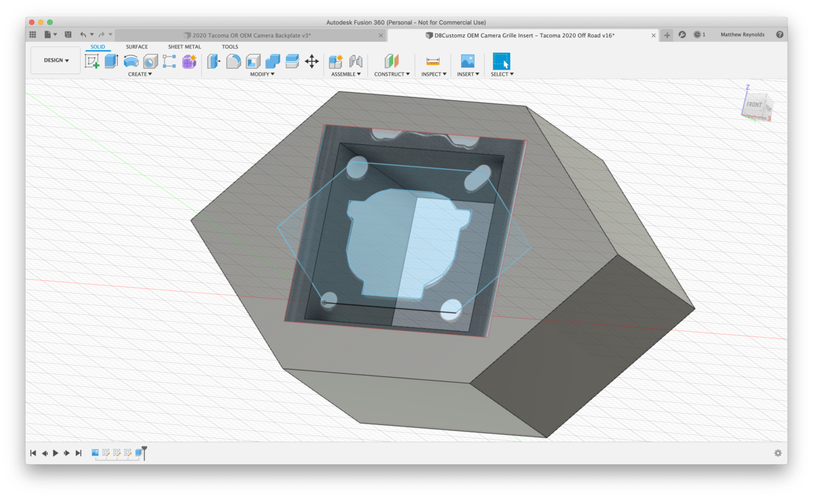Select the first sketch feature in timeline
This screenshot has height=498, width=813.
click(106, 453)
